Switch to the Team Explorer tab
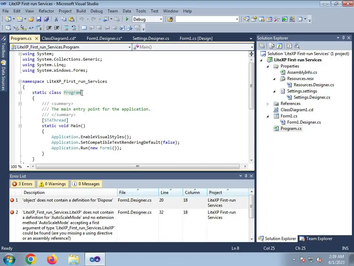The width and height of the screenshot is (354, 266). tap(316, 238)
